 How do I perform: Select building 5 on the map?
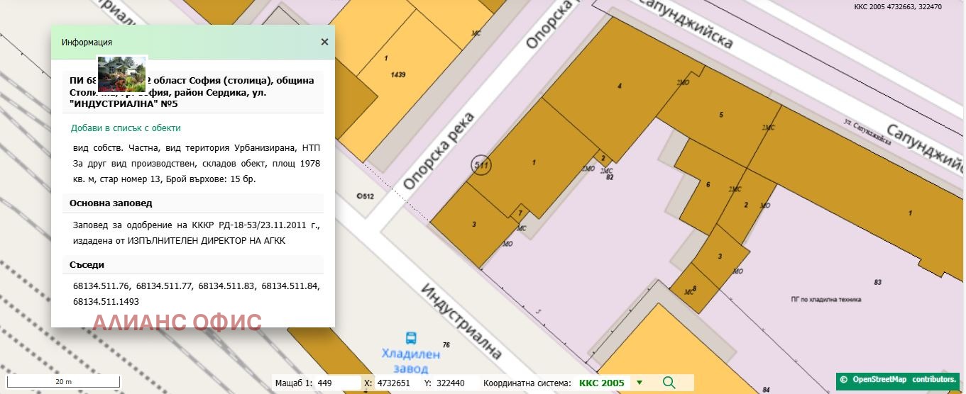tap(720, 117)
